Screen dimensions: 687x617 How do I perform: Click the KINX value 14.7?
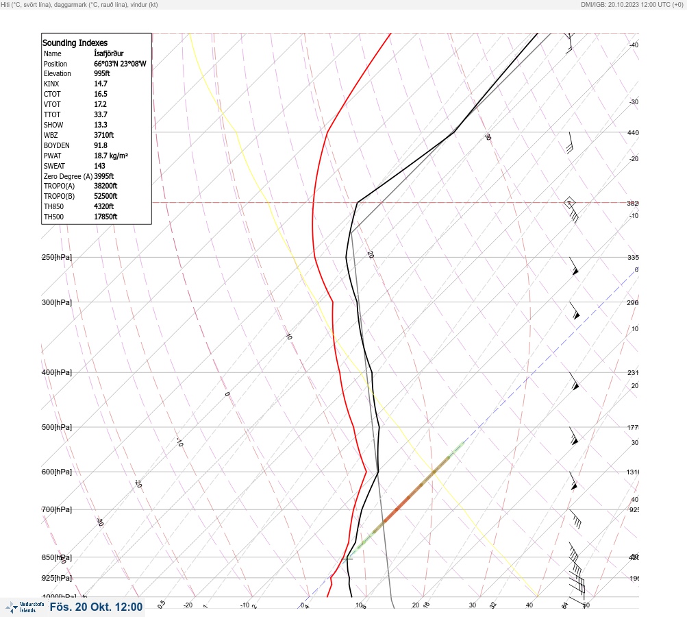tap(101, 84)
